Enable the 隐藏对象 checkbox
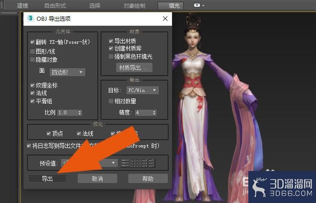 pos(32,60)
